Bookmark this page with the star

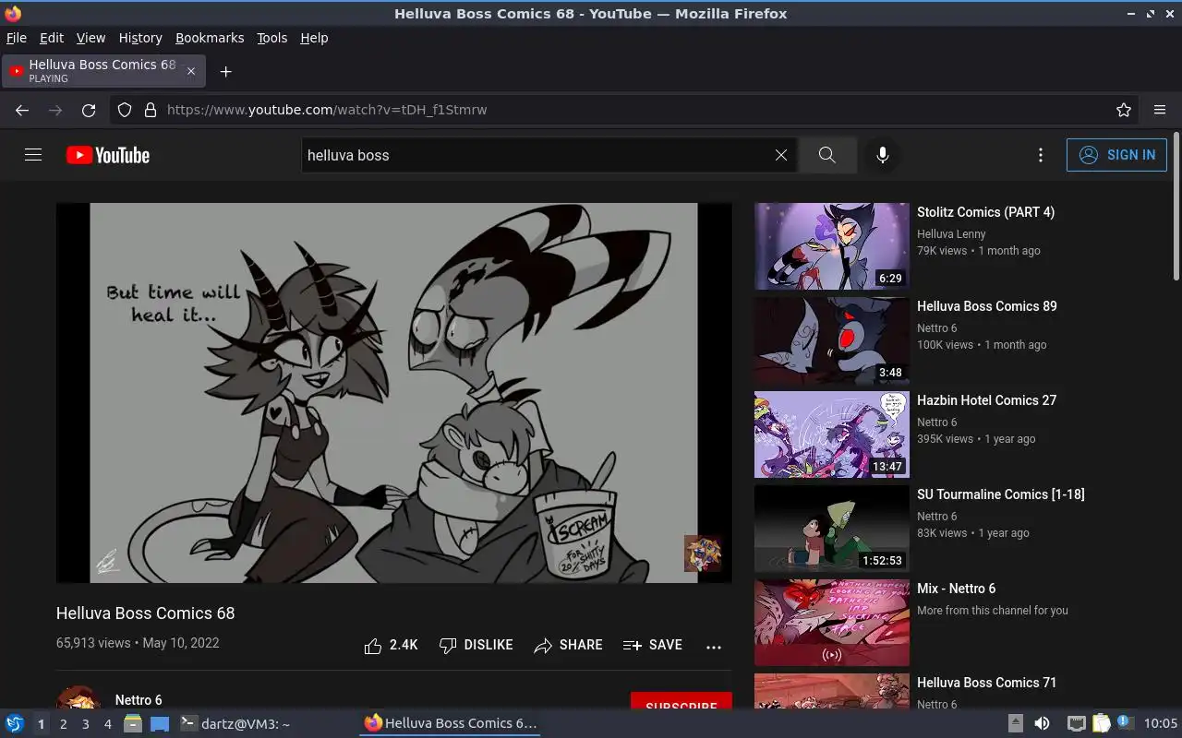(x=1124, y=110)
